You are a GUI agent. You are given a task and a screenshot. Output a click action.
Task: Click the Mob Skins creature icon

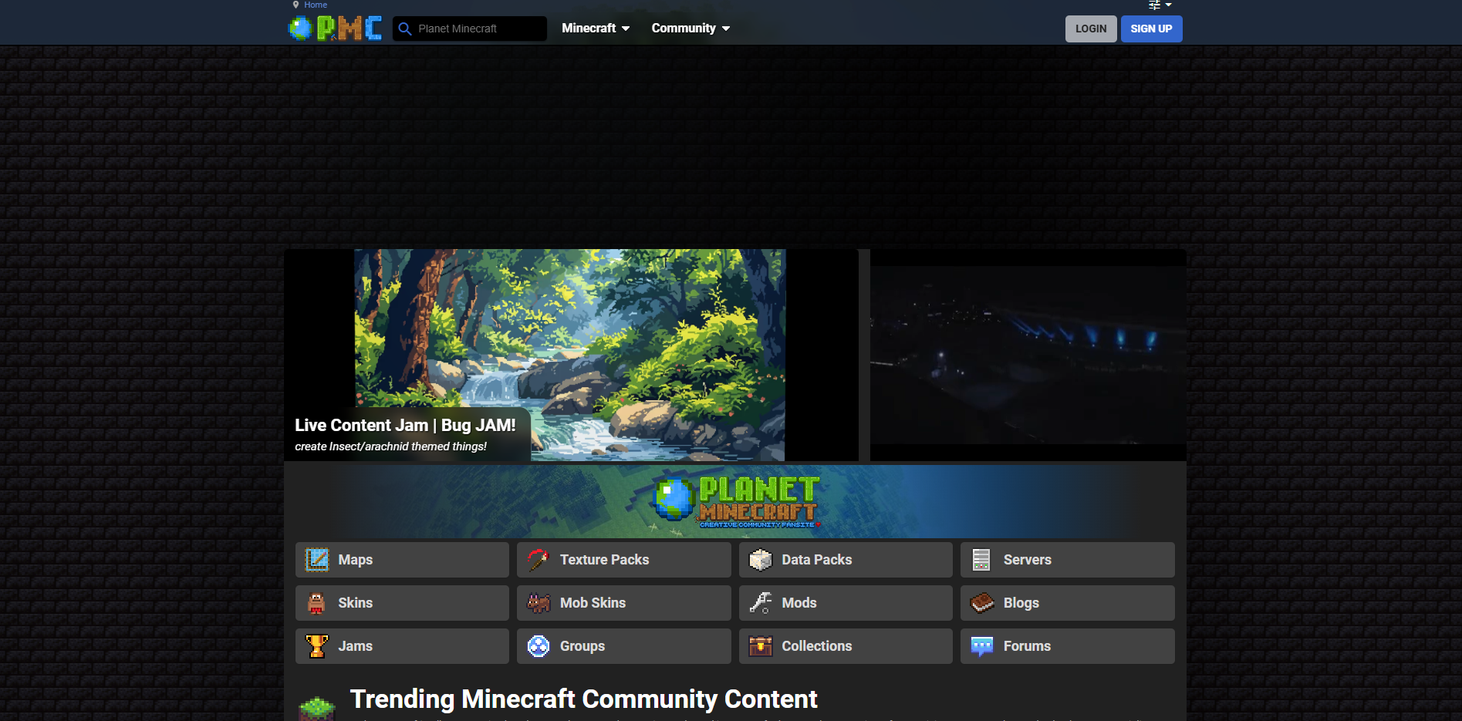pyautogui.click(x=539, y=603)
